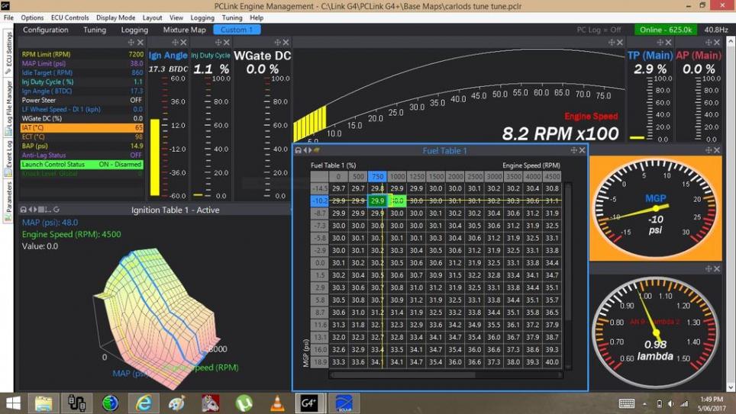Open Internet Explorer from the taskbar

coord(144,403)
